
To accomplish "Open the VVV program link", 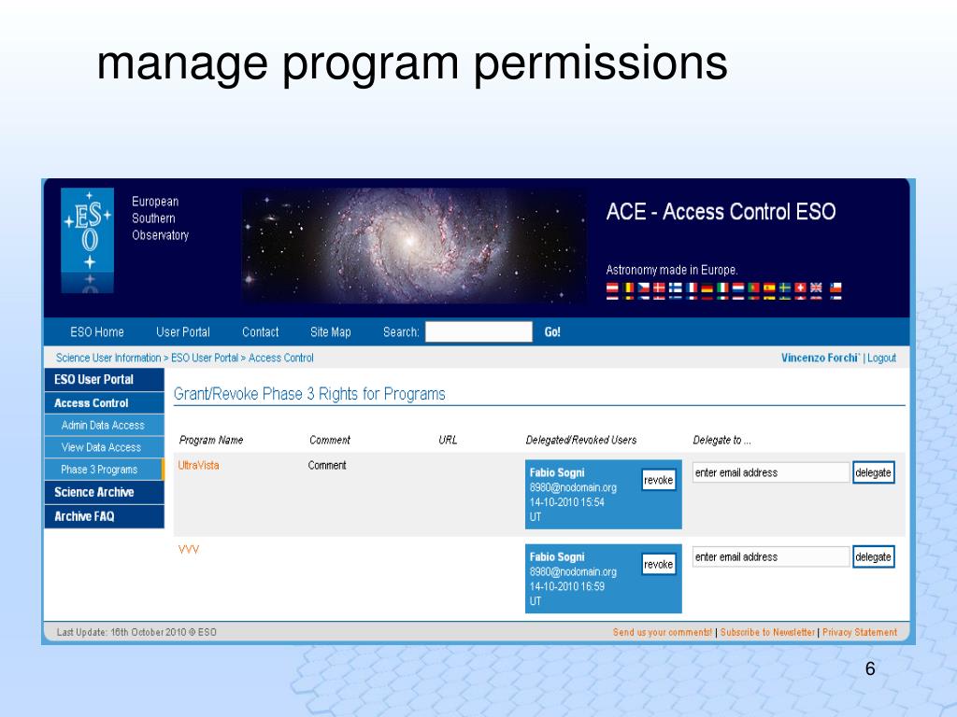I will (189, 549).
